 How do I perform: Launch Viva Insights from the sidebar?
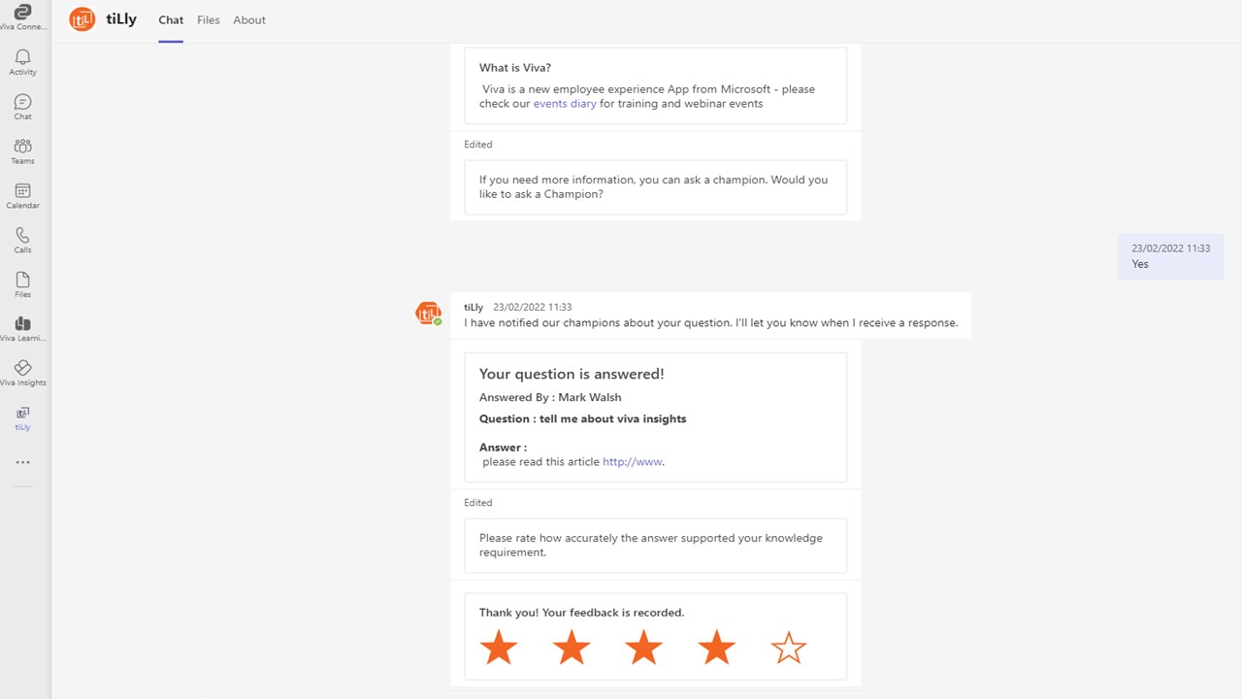click(22, 373)
